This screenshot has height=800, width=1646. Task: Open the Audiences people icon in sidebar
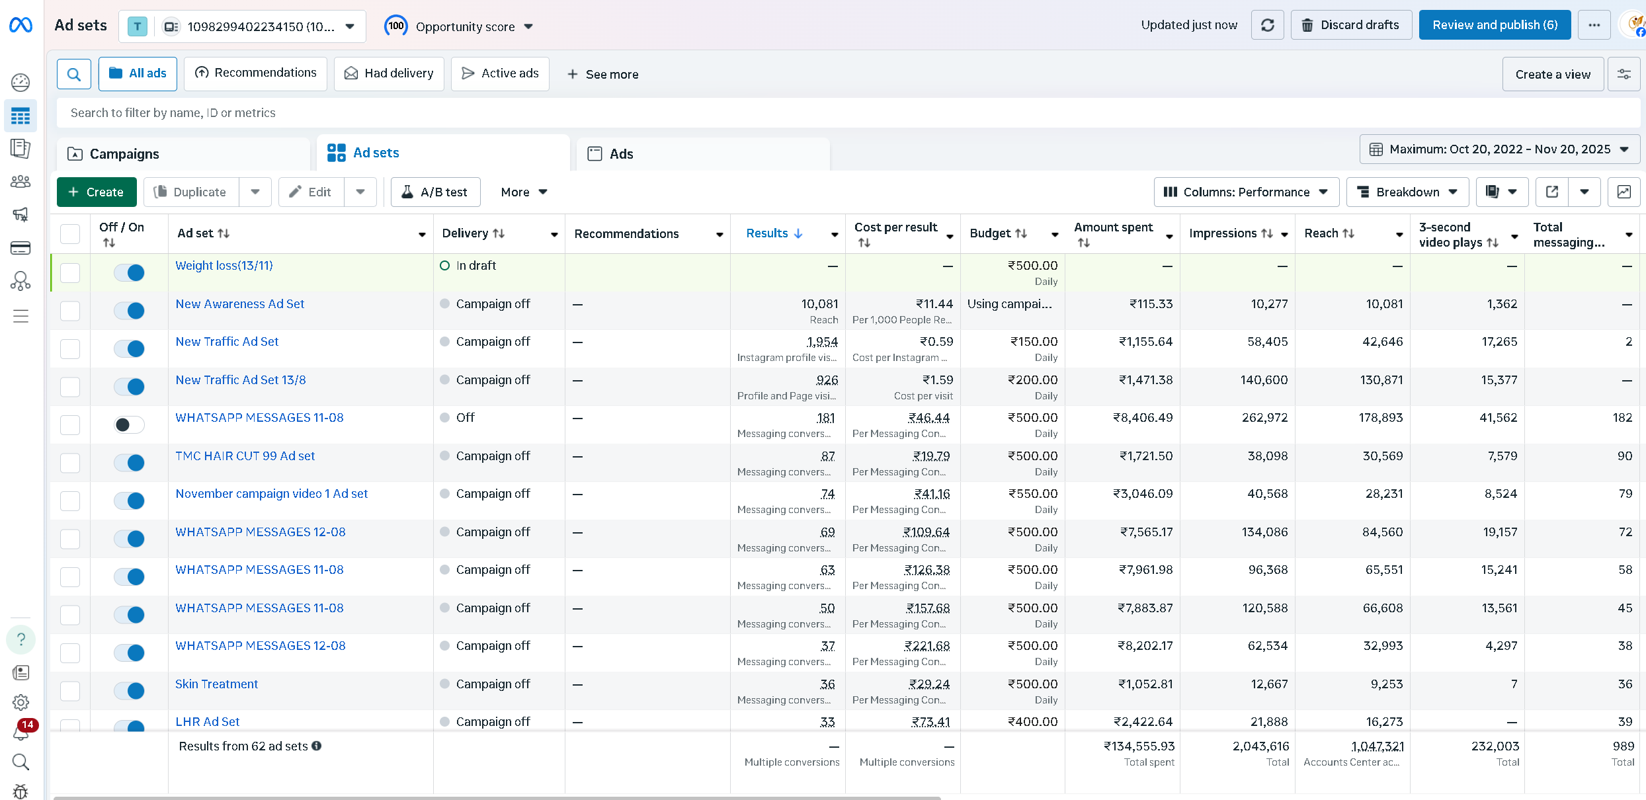(21, 181)
